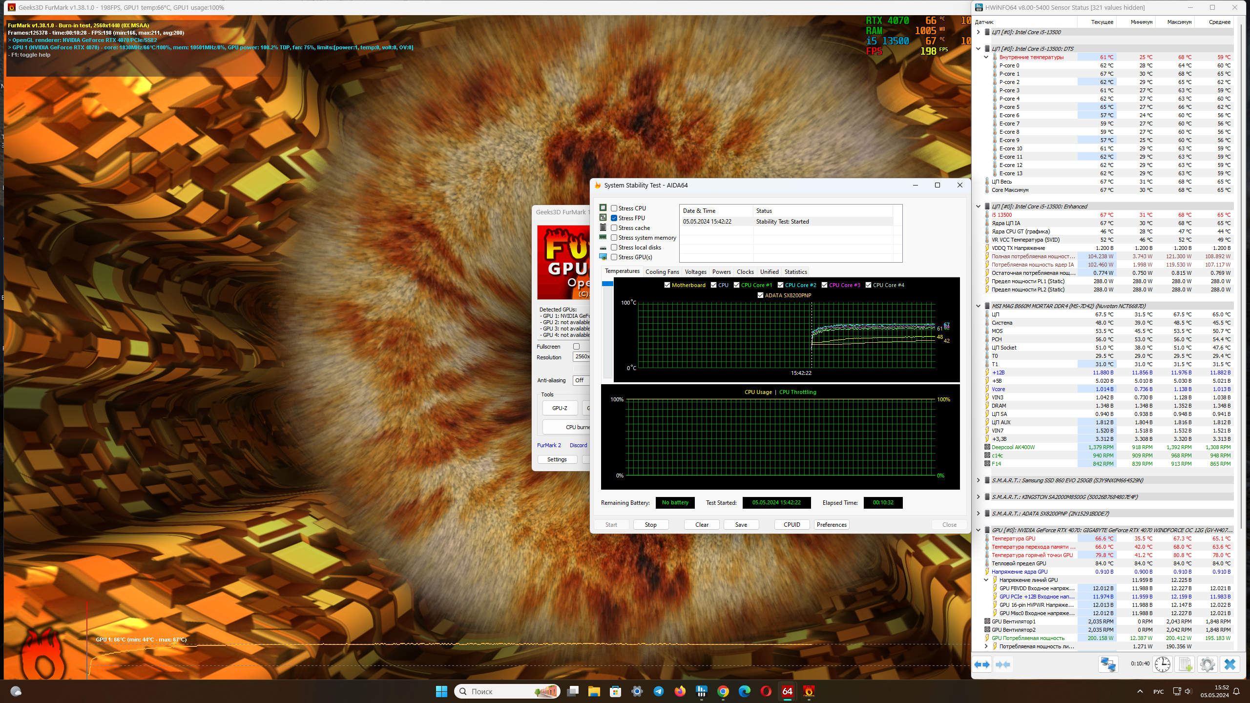
Task: Collapse the MSI MAG B660M MORTAR group
Action: [x=978, y=306]
